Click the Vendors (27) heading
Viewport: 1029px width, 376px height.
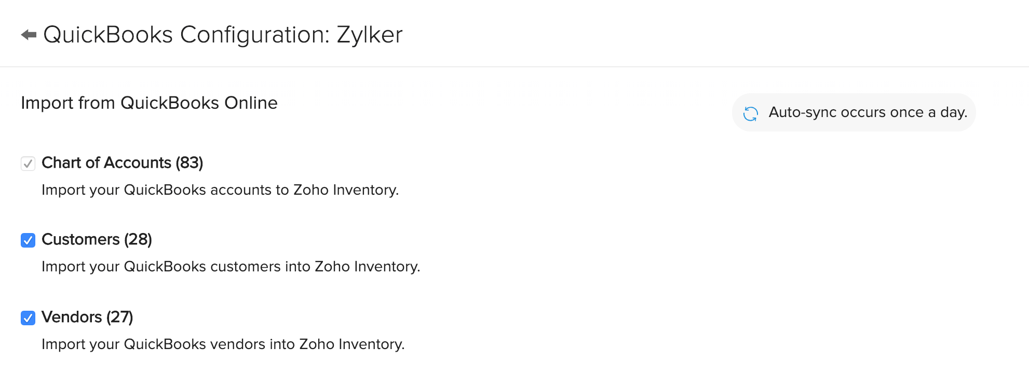[87, 317]
